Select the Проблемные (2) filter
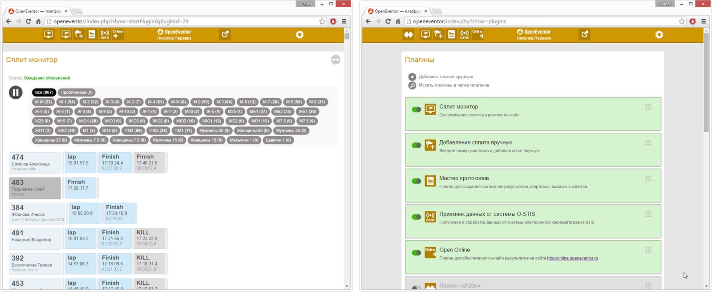 pos(77,92)
